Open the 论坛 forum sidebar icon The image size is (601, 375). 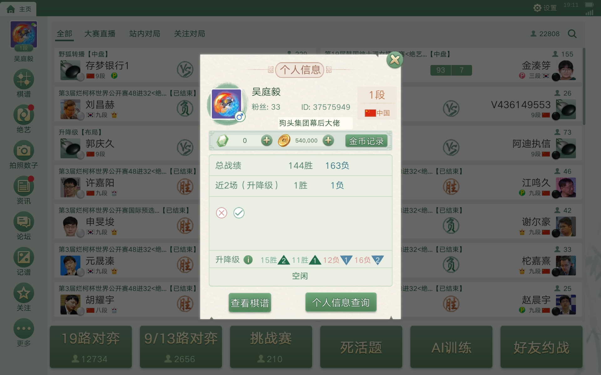(x=23, y=222)
